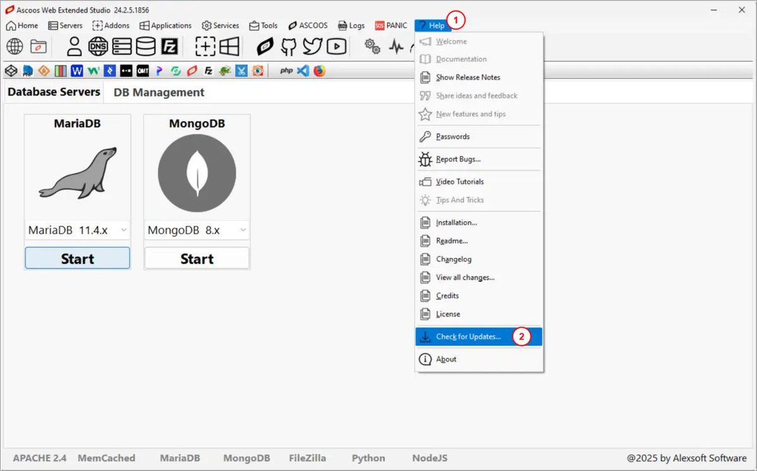The image size is (757, 471).
Task: Open the MariaDB version dropdown
Action: click(x=124, y=230)
